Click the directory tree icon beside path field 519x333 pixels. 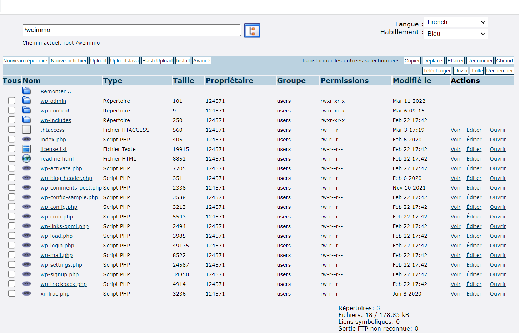click(x=252, y=30)
